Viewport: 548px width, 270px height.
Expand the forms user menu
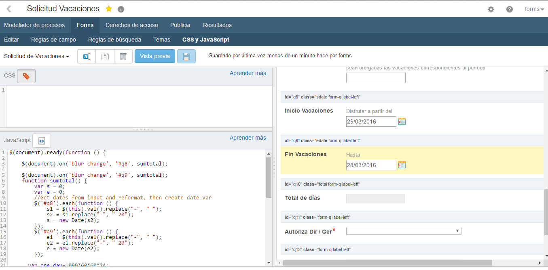[x=534, y=9]
